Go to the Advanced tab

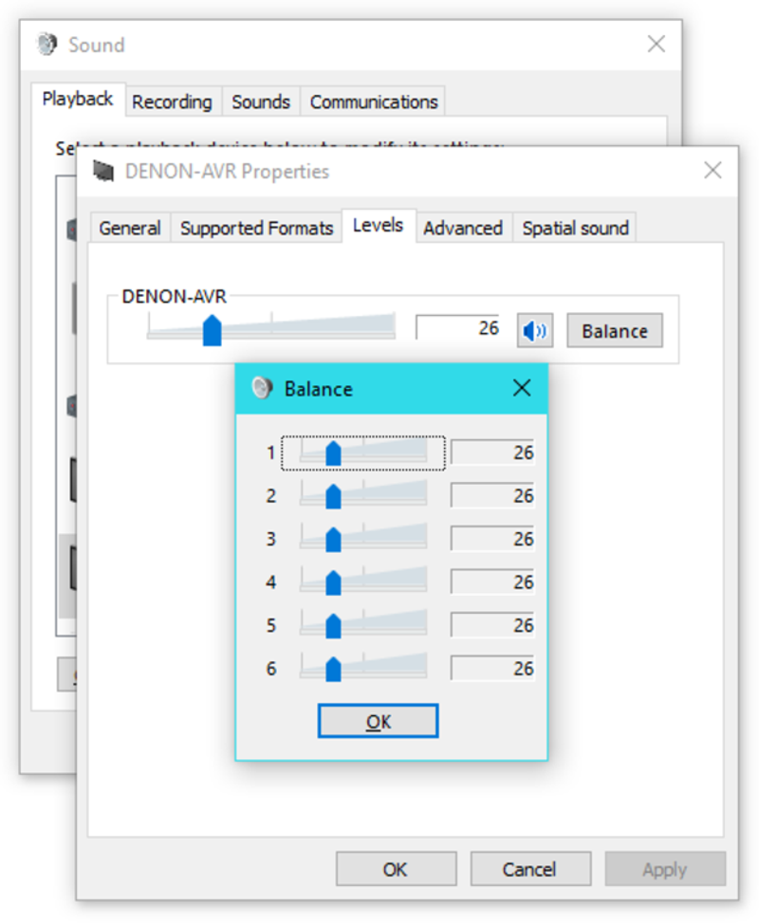pos(463,228)
